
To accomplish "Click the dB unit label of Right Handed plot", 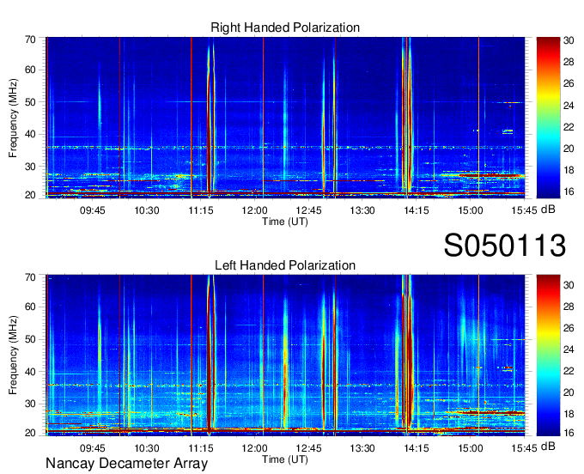I will click(x=548, y=210).
